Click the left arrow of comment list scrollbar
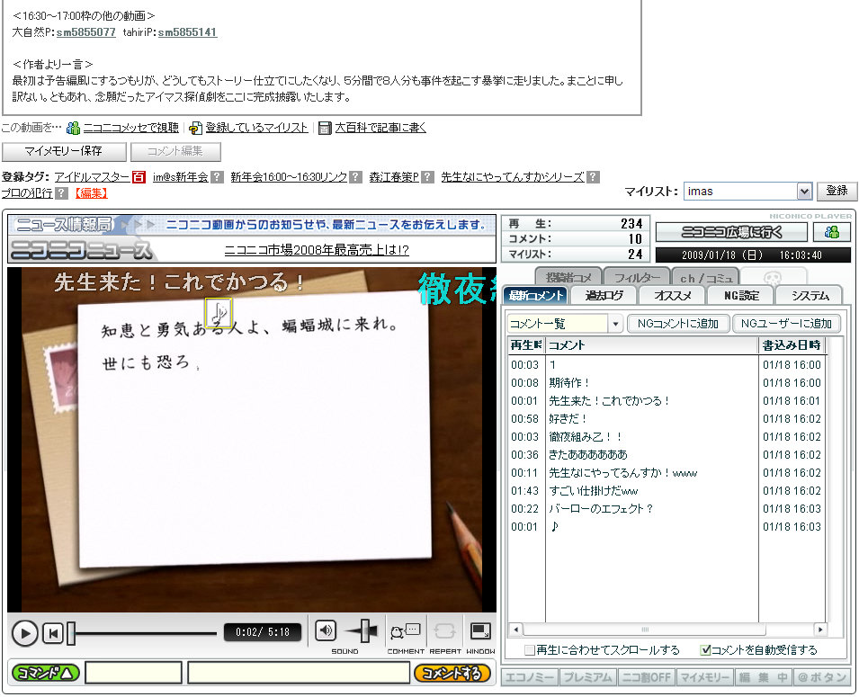This screenshot has width=859, height=697. (515, 630)
